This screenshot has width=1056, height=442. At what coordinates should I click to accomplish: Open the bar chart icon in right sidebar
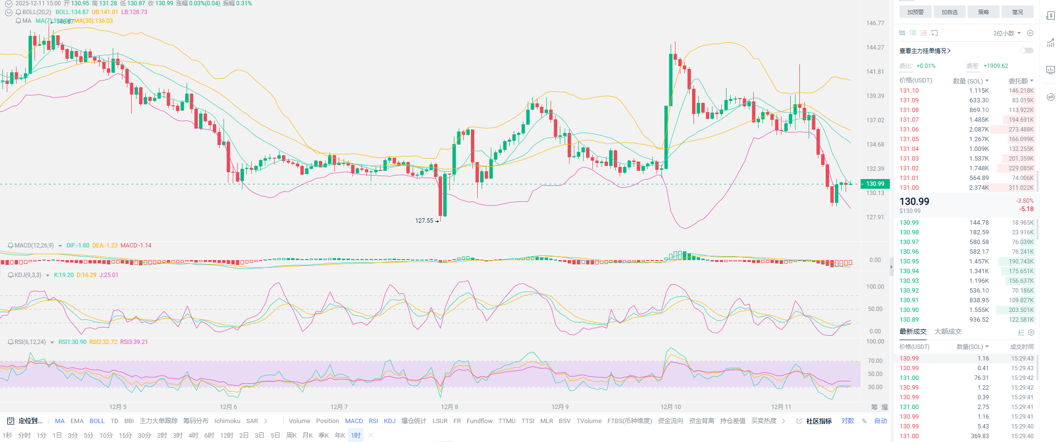click(1050, 70)
